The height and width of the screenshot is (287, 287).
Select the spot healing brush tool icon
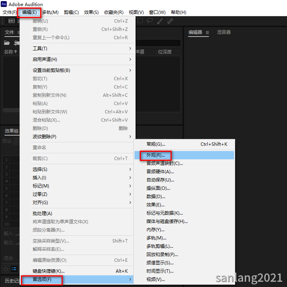tap(170, 21)
